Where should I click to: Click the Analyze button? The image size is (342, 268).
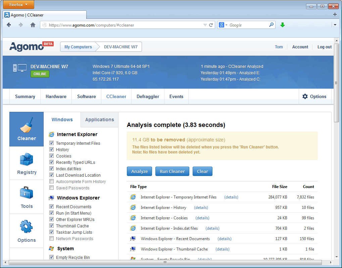pos(139,171)
